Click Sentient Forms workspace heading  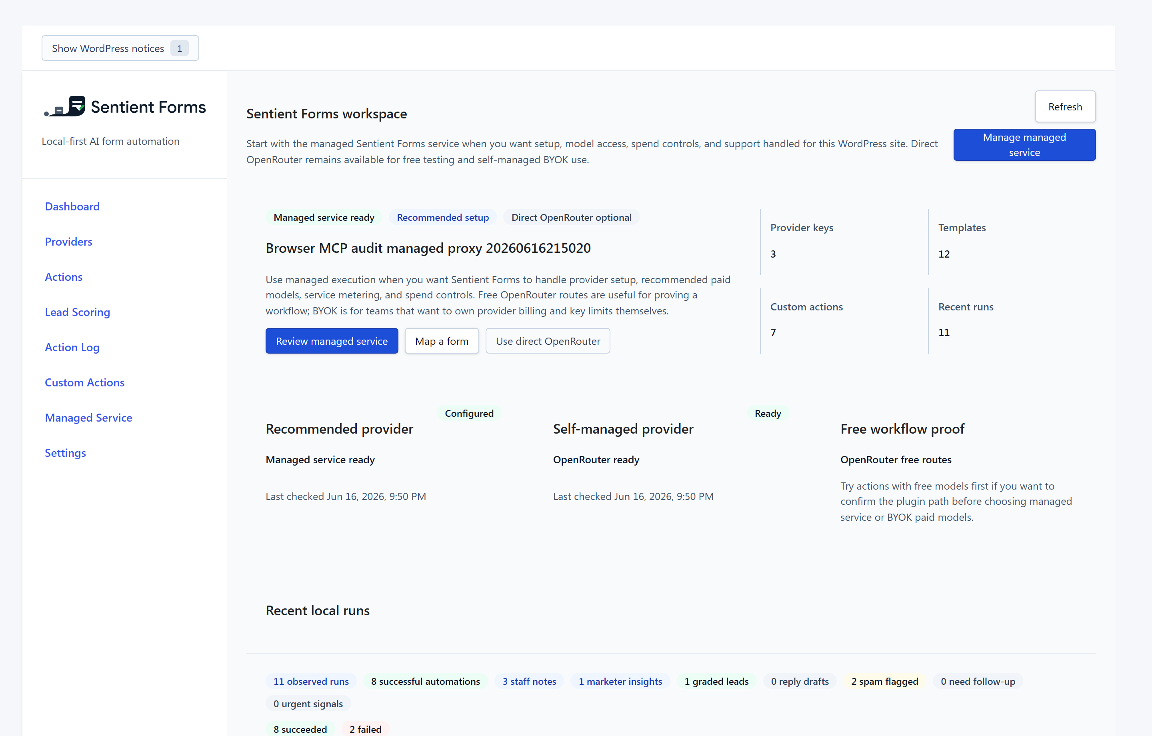[x=326, y=114]
